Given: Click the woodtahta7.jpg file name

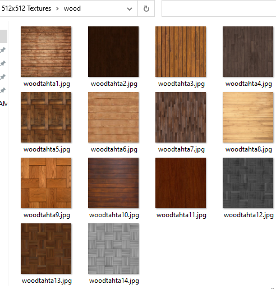Looking at the screenshot, I should coord(181,149).
